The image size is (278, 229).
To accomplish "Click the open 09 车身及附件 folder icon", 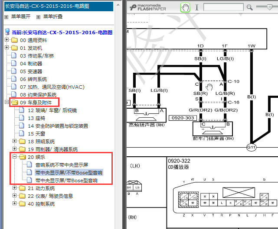I will (15, 102).
